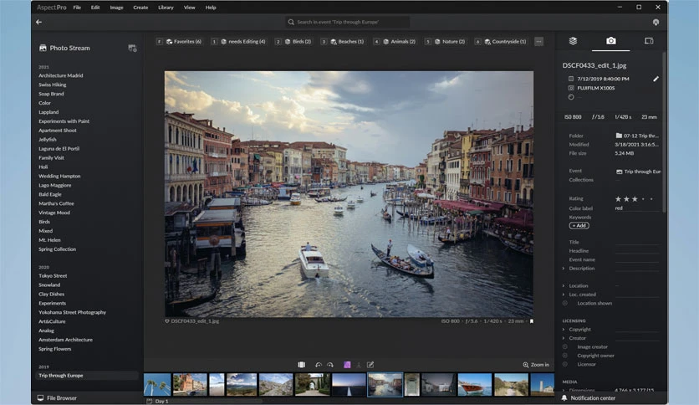Open the Help menu
Image resolution: width=699 pixels, height=405 pixels.
tap(211, 8)
